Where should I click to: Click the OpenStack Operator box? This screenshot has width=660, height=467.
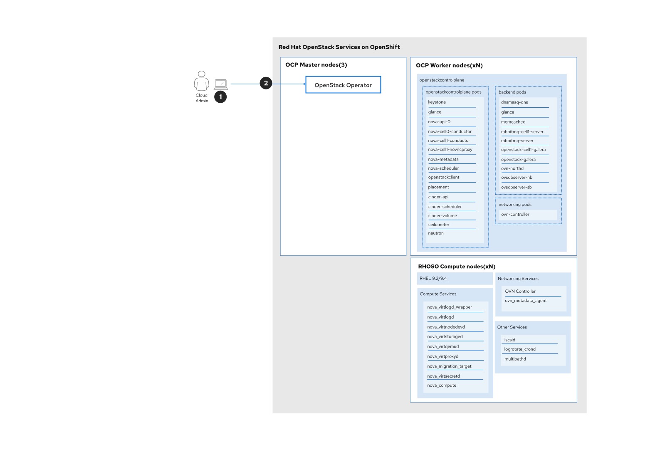click(x=343, y=85)
